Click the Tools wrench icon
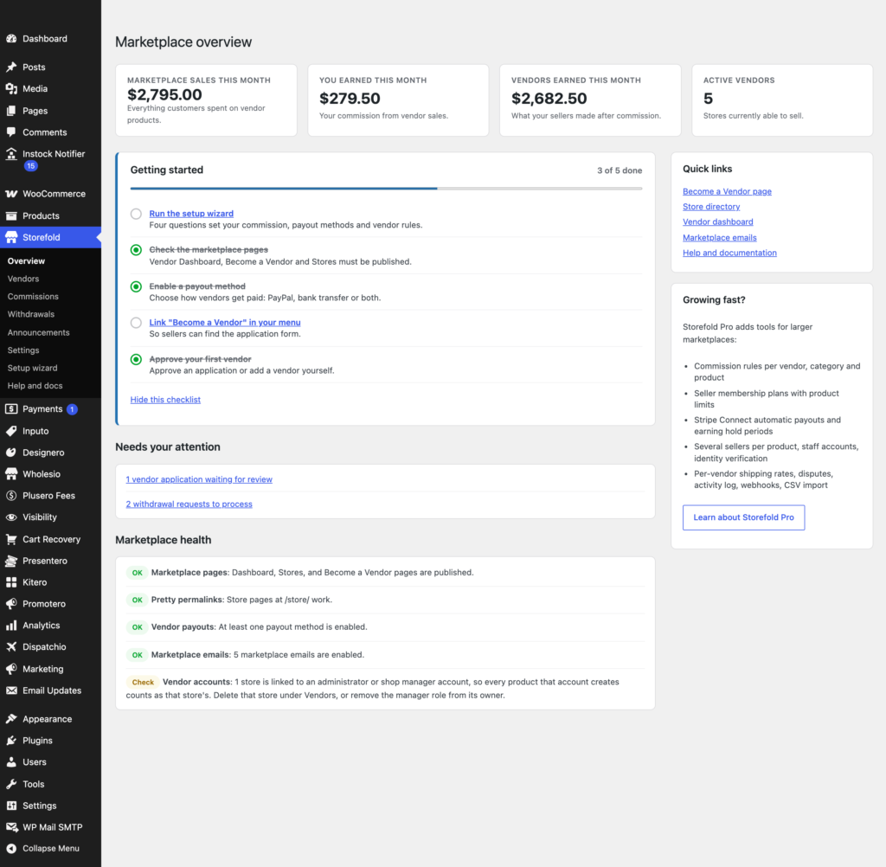This screenshot has height=867, width=886. click(11, 784)
